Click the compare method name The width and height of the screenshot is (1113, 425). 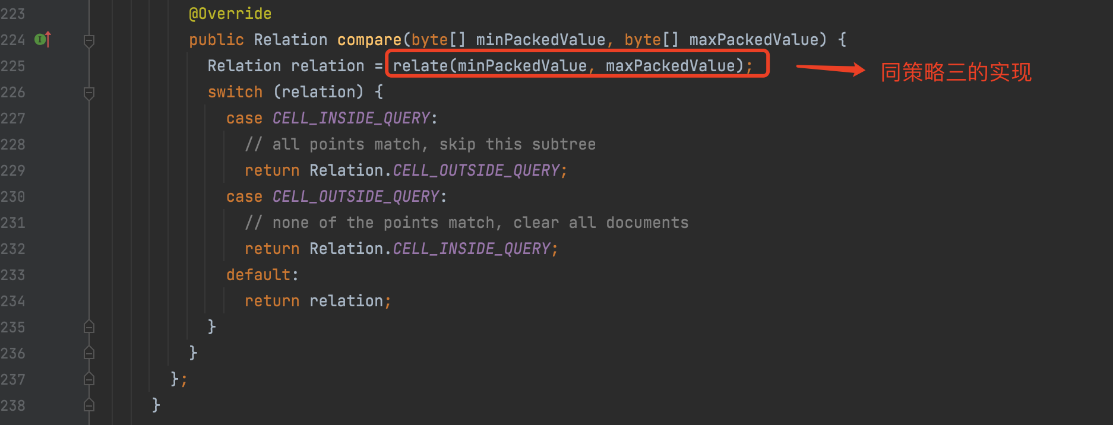click(x=369, y=40)
